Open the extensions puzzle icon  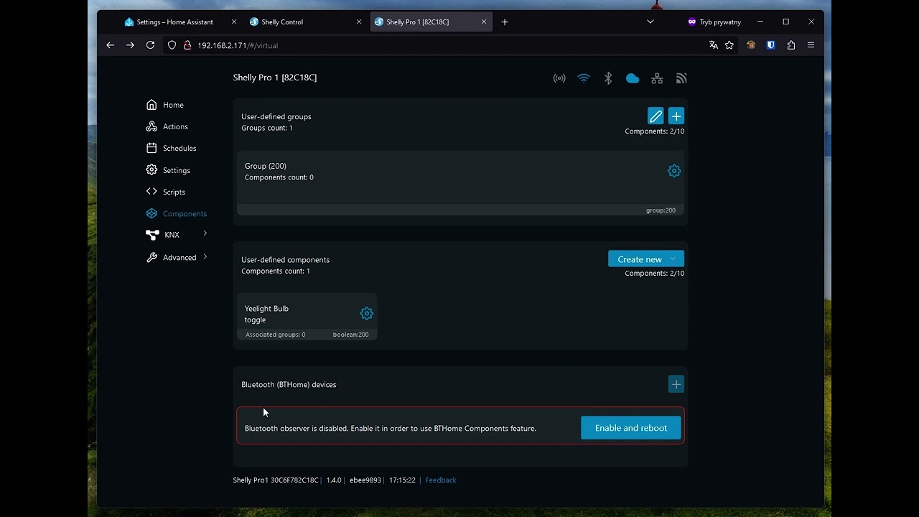click(791, 45)
